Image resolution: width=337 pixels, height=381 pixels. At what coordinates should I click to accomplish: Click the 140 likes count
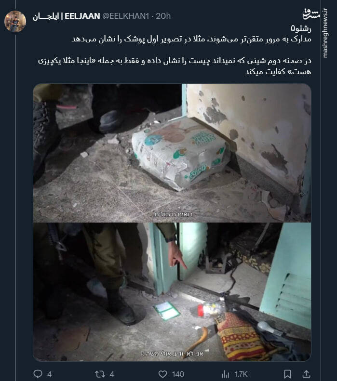pos(178,374)
